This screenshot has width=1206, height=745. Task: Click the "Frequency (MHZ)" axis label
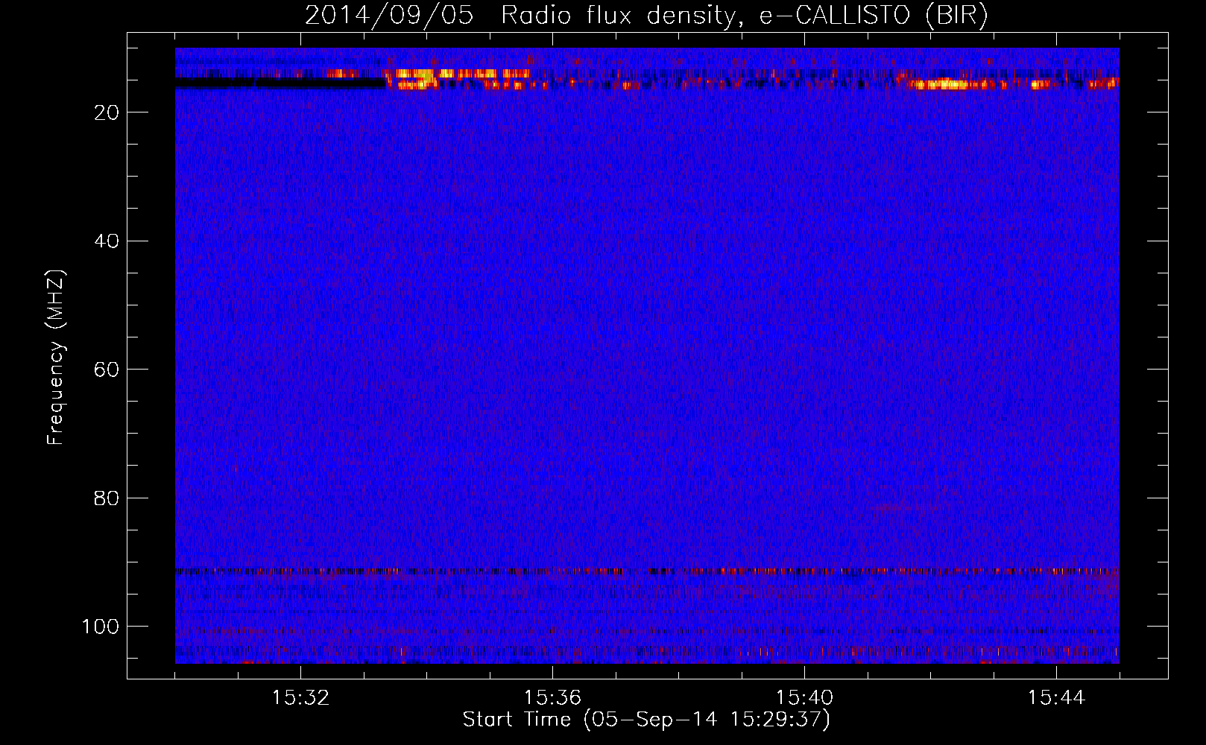[x=57, y=358]
